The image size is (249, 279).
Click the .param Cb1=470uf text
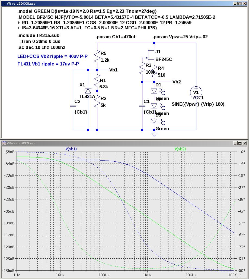(116, 37)
